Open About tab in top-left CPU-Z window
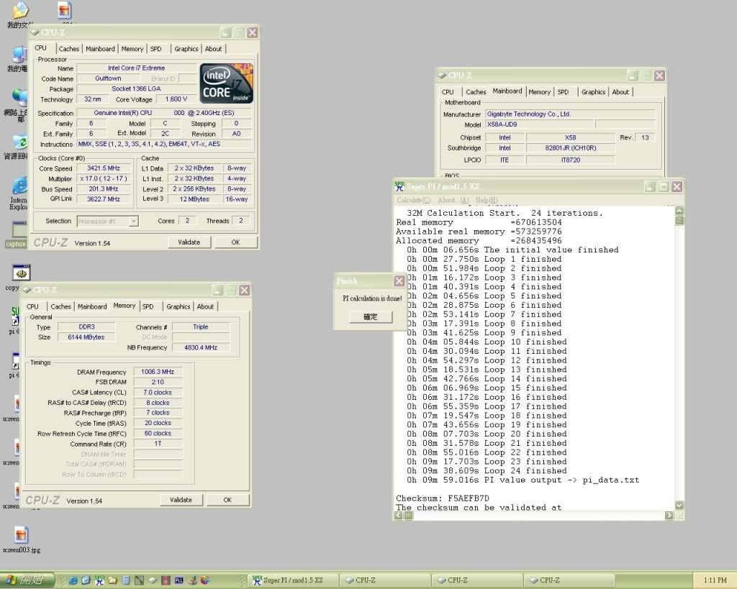 (x=213, y=49)
